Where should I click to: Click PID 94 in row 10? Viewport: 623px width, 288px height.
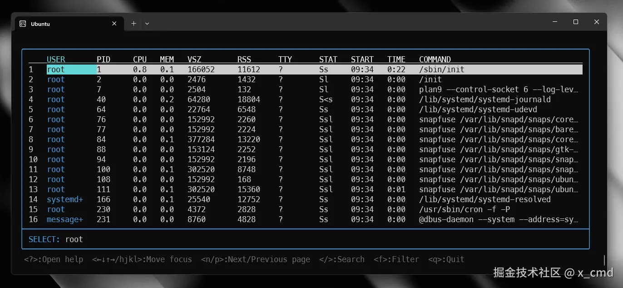101,159
